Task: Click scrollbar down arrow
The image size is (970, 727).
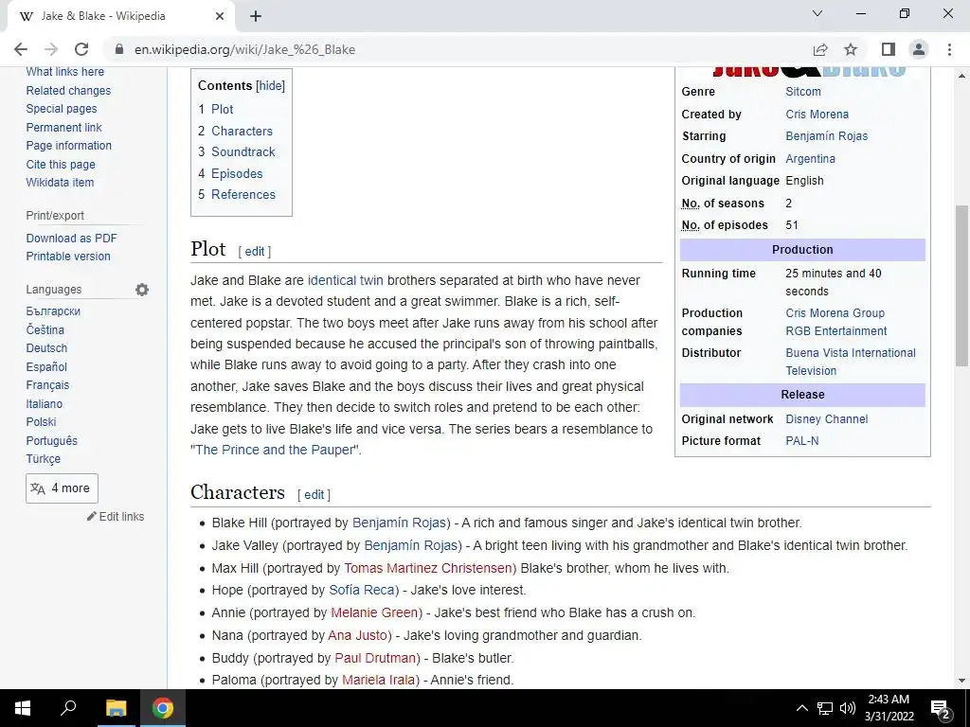Action: pos(962,681)
